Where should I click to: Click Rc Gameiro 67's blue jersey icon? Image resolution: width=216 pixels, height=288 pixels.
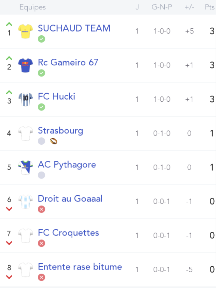pos(26,65)
